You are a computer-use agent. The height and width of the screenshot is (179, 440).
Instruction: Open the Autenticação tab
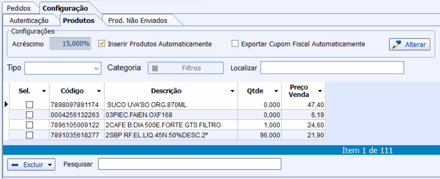pyautogui.click(x=29, y=20)
